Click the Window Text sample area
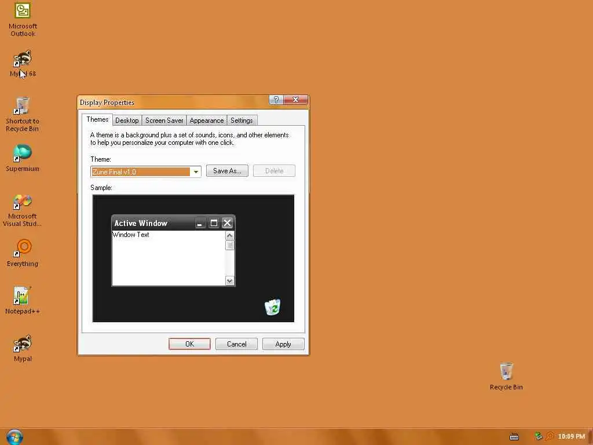The width and height of the screenshot is (593, 445). 169,258
